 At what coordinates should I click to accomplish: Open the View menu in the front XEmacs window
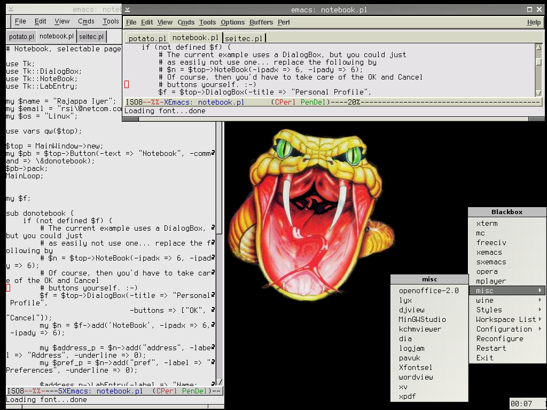165,22
